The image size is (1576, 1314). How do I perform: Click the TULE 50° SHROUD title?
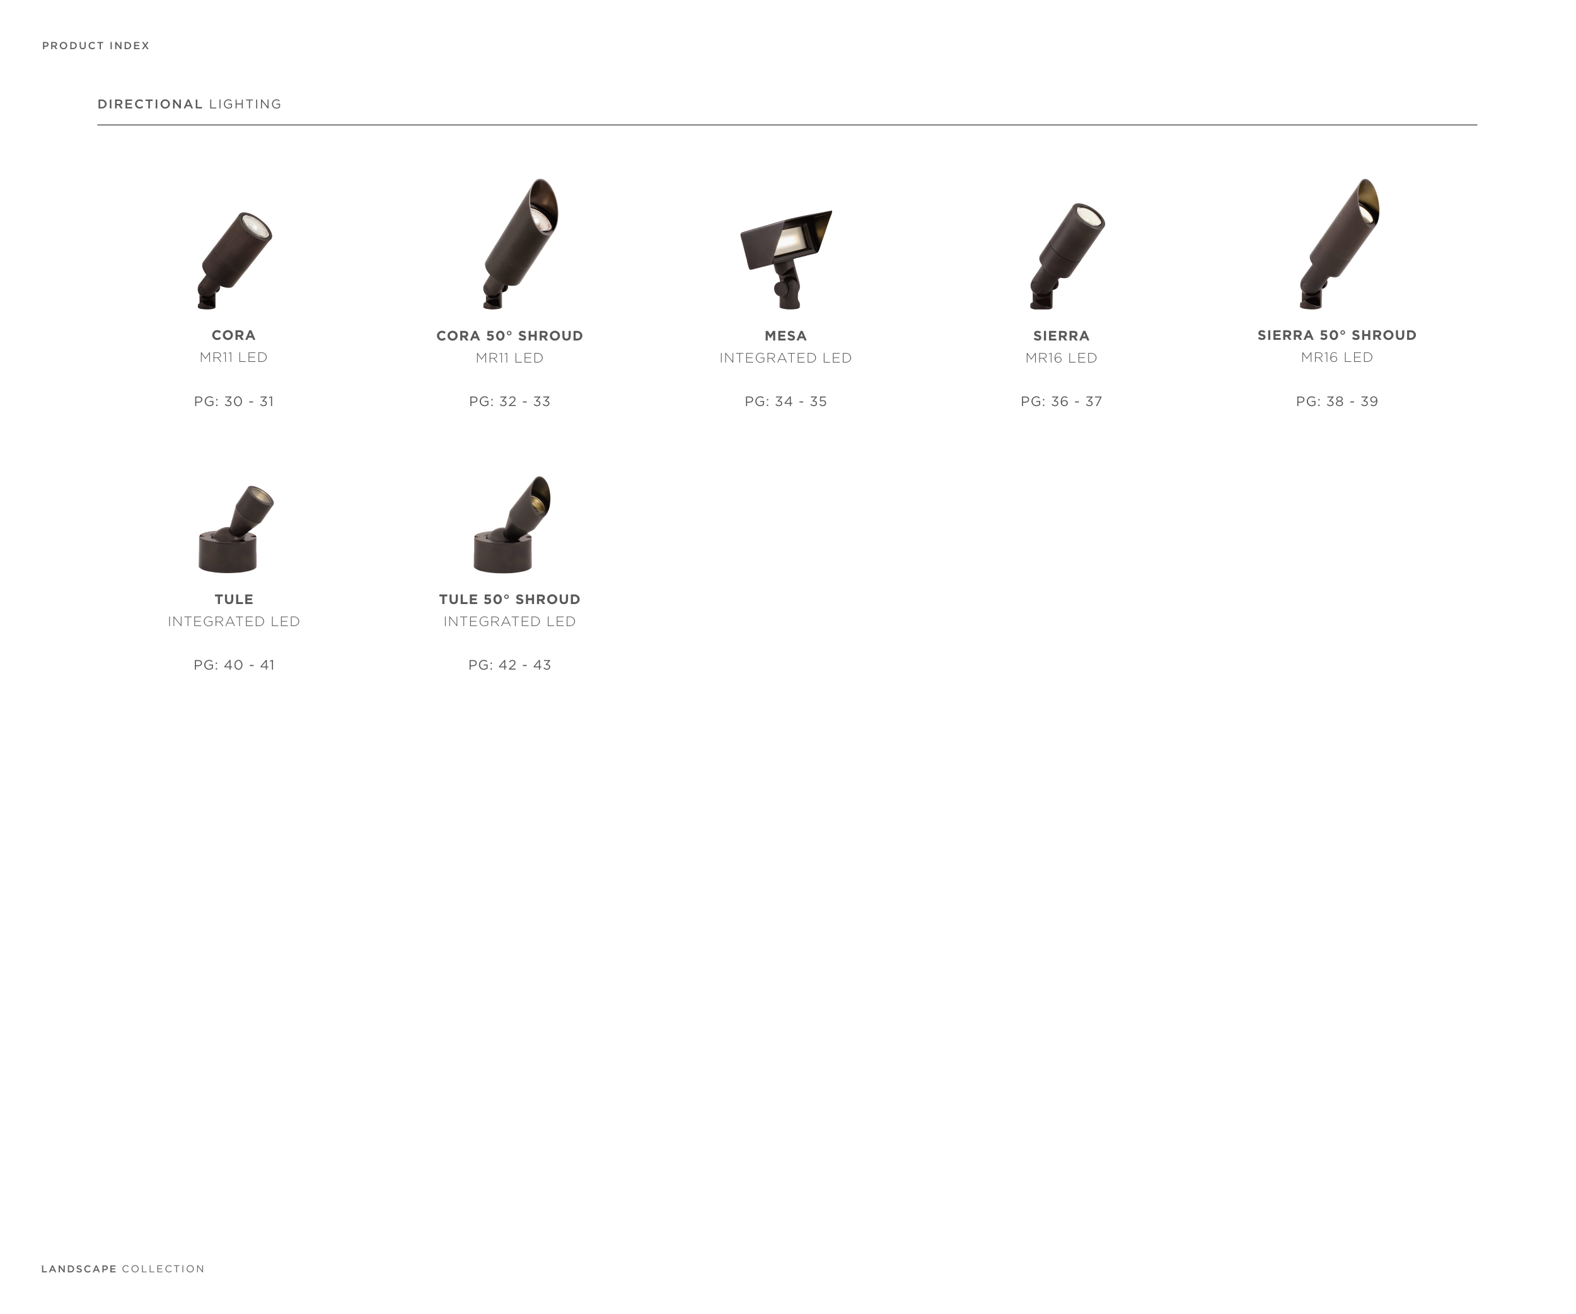tap(509, 600)
